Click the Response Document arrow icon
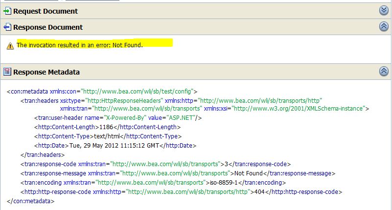 7,27
